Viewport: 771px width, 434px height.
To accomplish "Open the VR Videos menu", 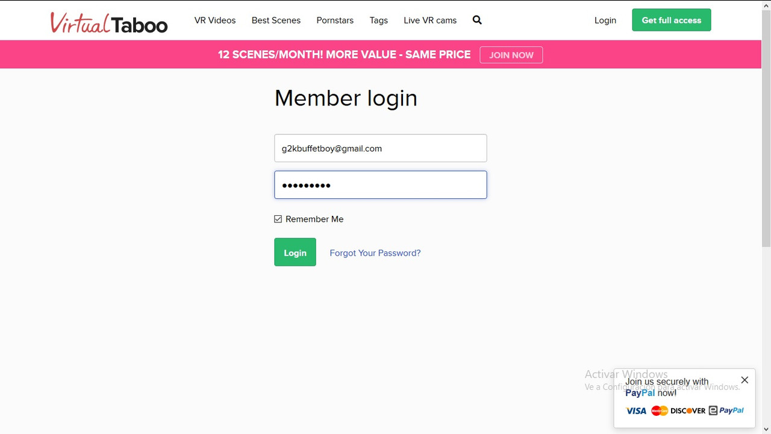I will click(215, 20).
